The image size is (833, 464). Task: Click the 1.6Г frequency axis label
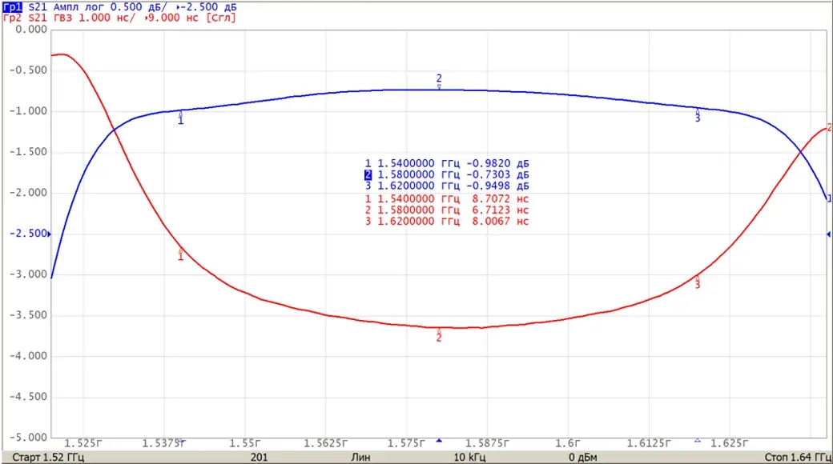click(x=568, y=443)
